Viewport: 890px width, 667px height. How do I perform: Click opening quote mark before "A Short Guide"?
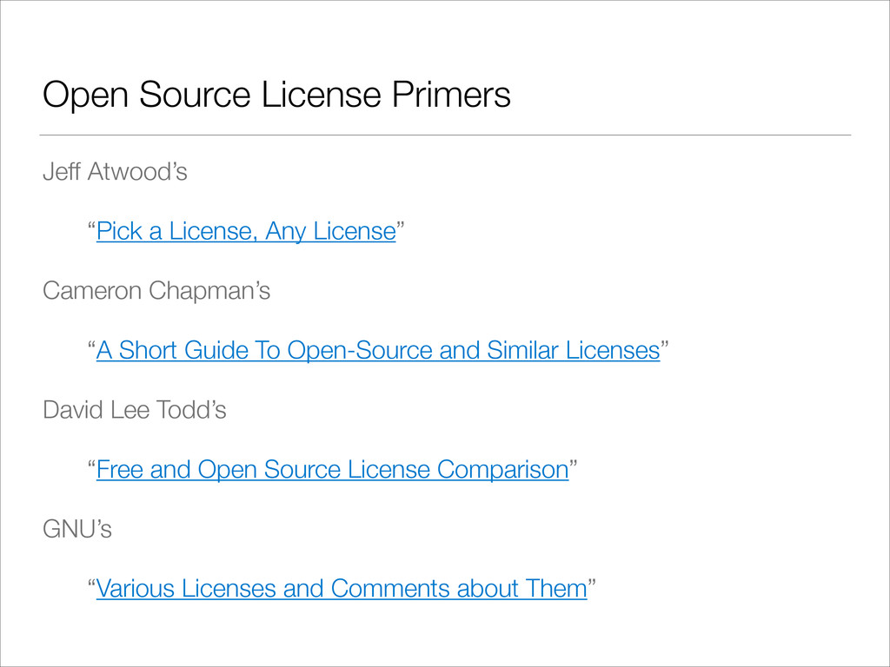pos(92,345)
